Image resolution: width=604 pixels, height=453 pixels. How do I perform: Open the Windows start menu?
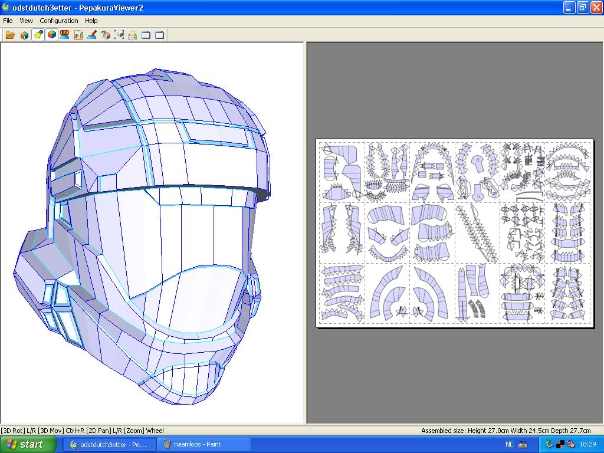click(x=28, y=445)
